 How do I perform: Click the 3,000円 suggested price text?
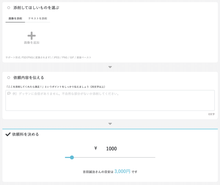[x=122, y=171]
